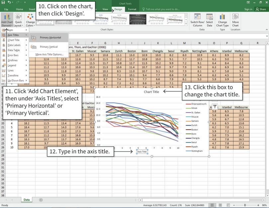Screen dimensions: 269x208
Task: Open Normal view from the status bar
Action: pos(212,204)
